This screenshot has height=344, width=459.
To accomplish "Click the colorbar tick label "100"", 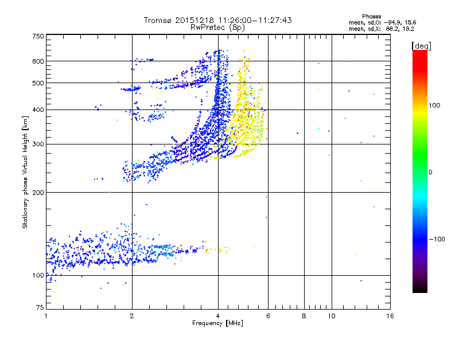I will tap(434, 105).
